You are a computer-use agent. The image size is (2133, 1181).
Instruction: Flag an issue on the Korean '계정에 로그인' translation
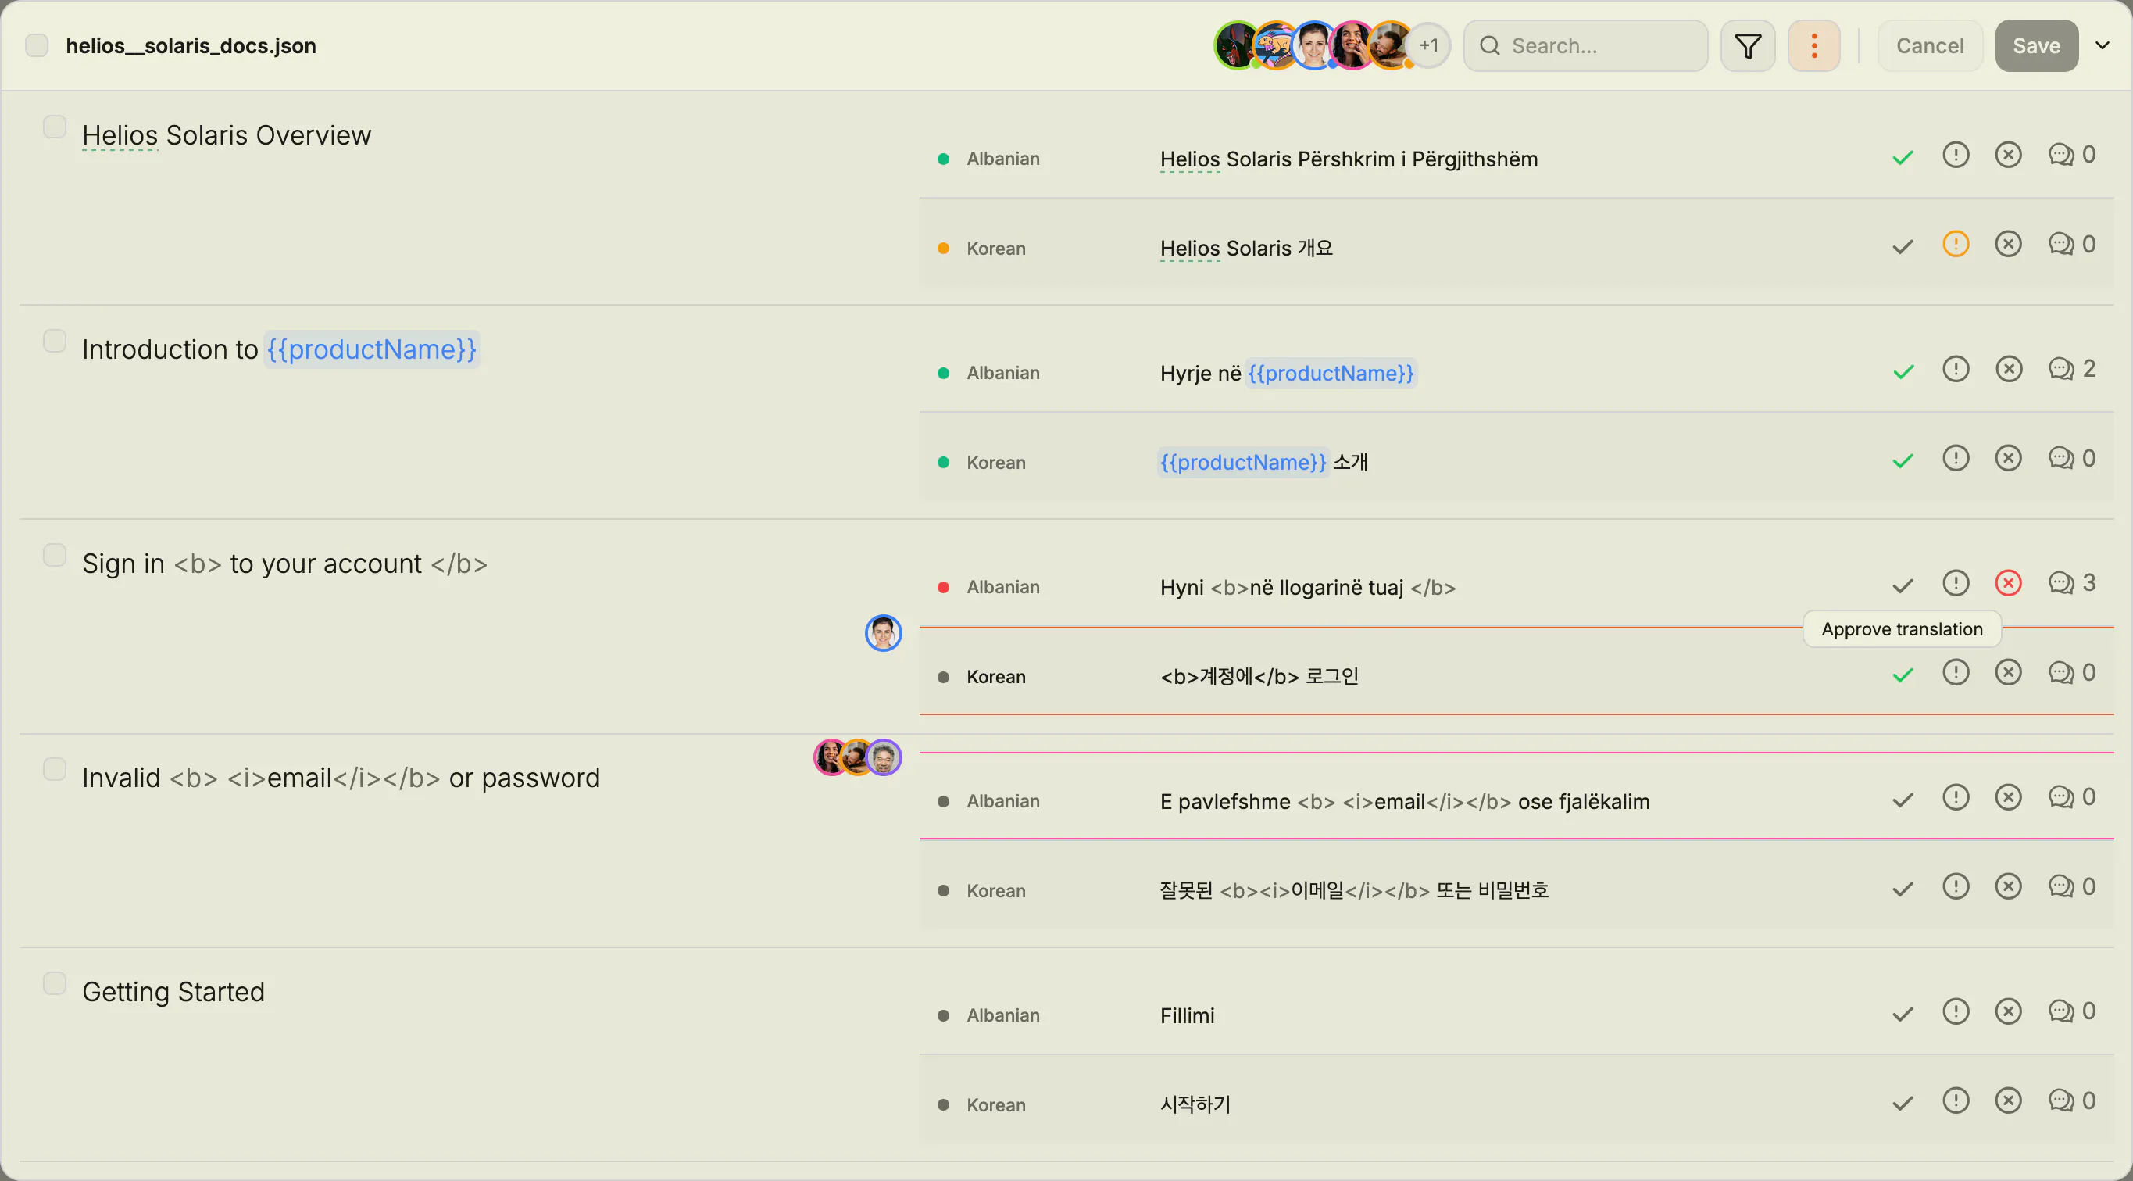[x=1956, y=671]
